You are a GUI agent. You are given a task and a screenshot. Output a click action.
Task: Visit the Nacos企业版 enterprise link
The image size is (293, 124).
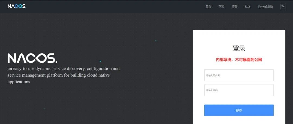point(266,6)
